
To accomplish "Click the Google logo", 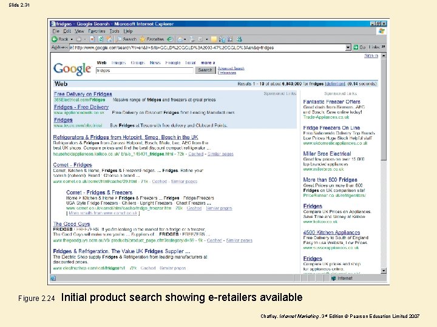I will (72, 69).
